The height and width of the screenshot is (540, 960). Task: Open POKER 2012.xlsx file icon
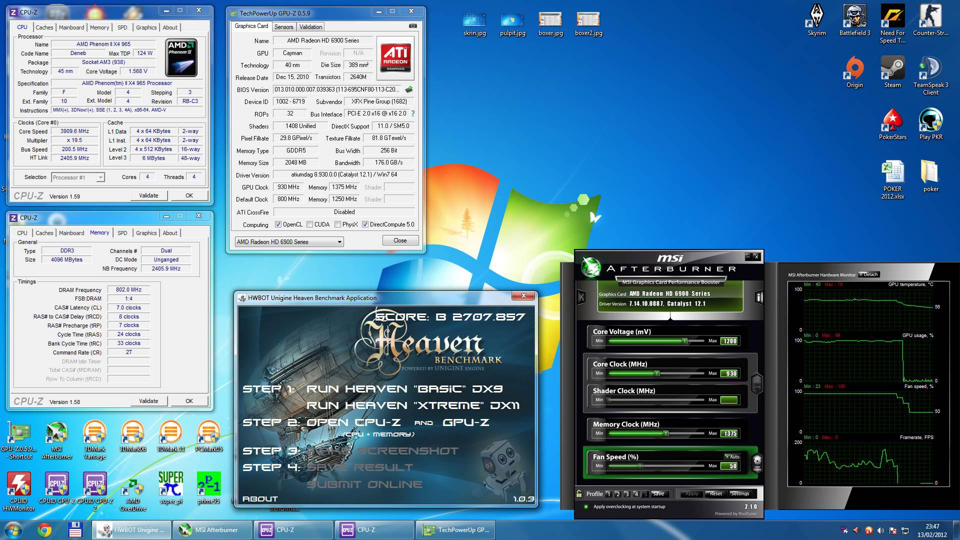pyautogui.click(x=892, y=180)
